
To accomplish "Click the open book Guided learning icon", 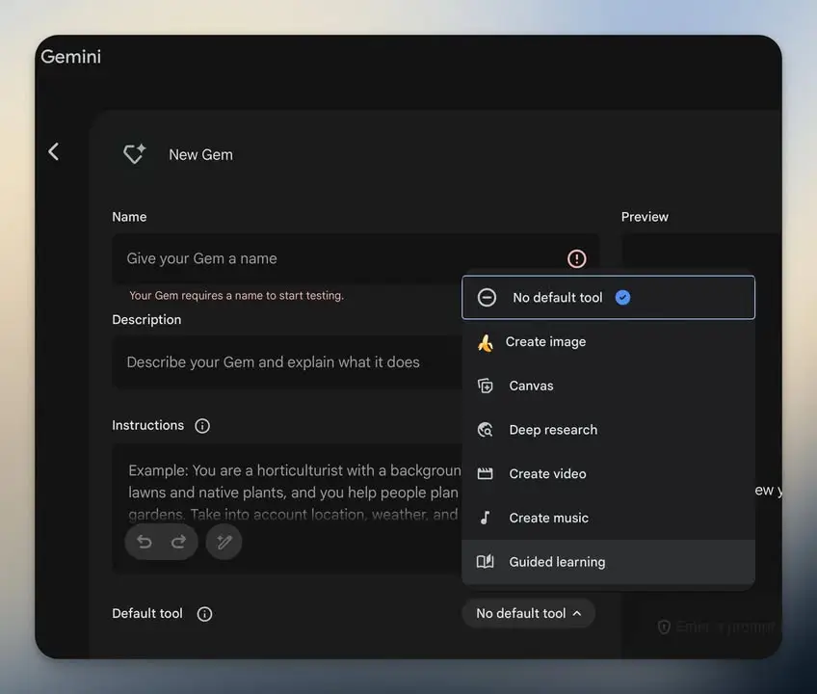I will 486,562.
